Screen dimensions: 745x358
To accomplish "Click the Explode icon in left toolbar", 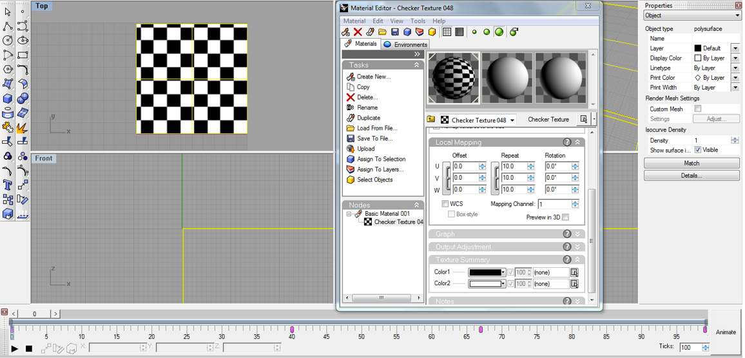I will tap(23, 127).
